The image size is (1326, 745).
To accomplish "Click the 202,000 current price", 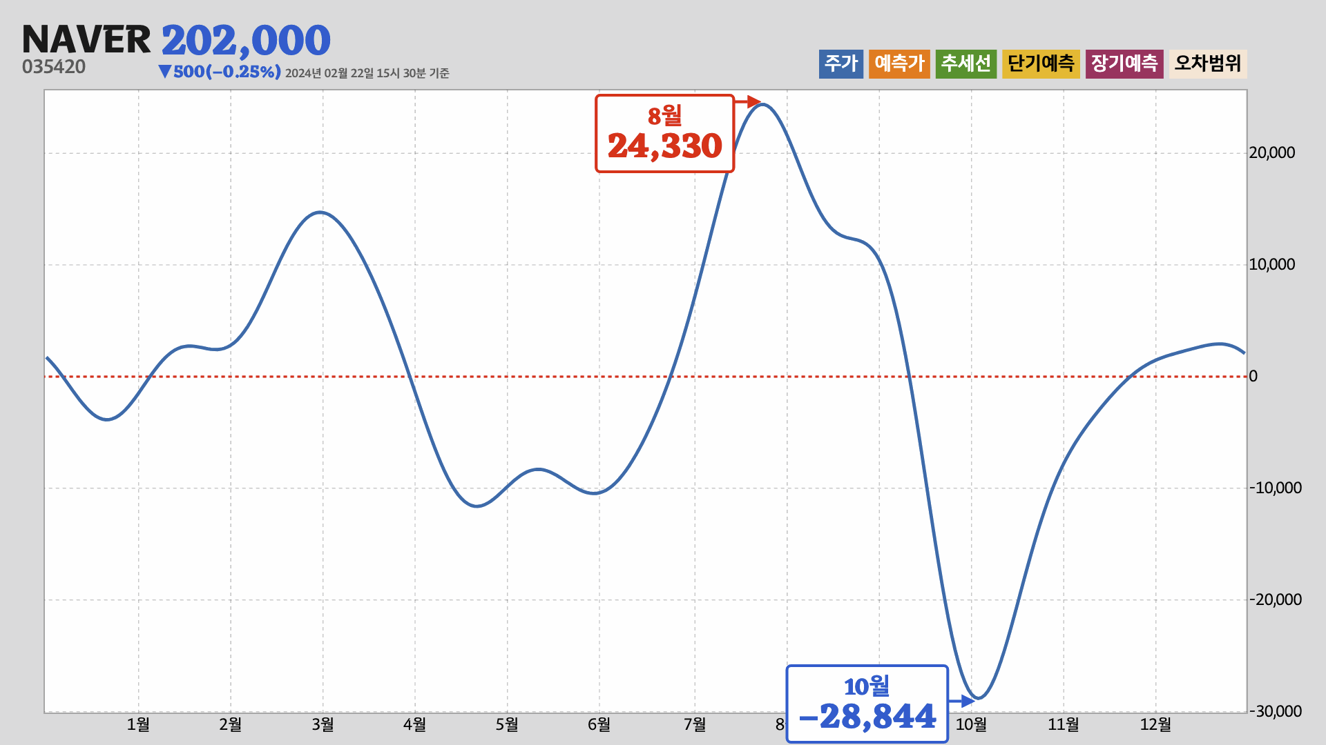I will (x=246, y=40).
